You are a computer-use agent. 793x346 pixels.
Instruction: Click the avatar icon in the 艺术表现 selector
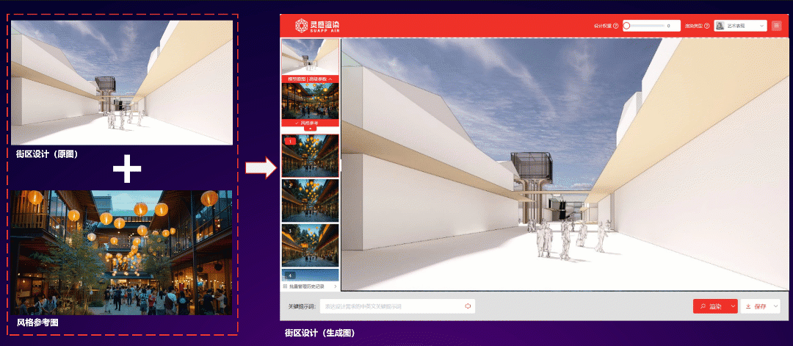click(720, 26)
